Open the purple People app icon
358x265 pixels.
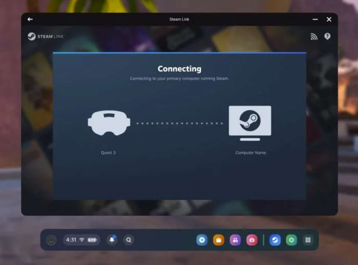235,240
